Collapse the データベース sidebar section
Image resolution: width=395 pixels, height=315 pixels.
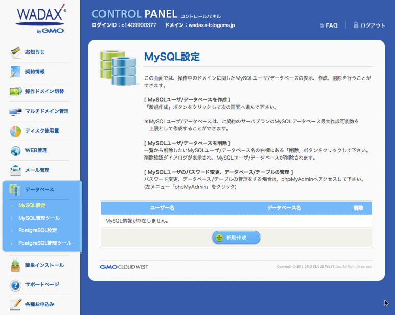click(39, 190)
